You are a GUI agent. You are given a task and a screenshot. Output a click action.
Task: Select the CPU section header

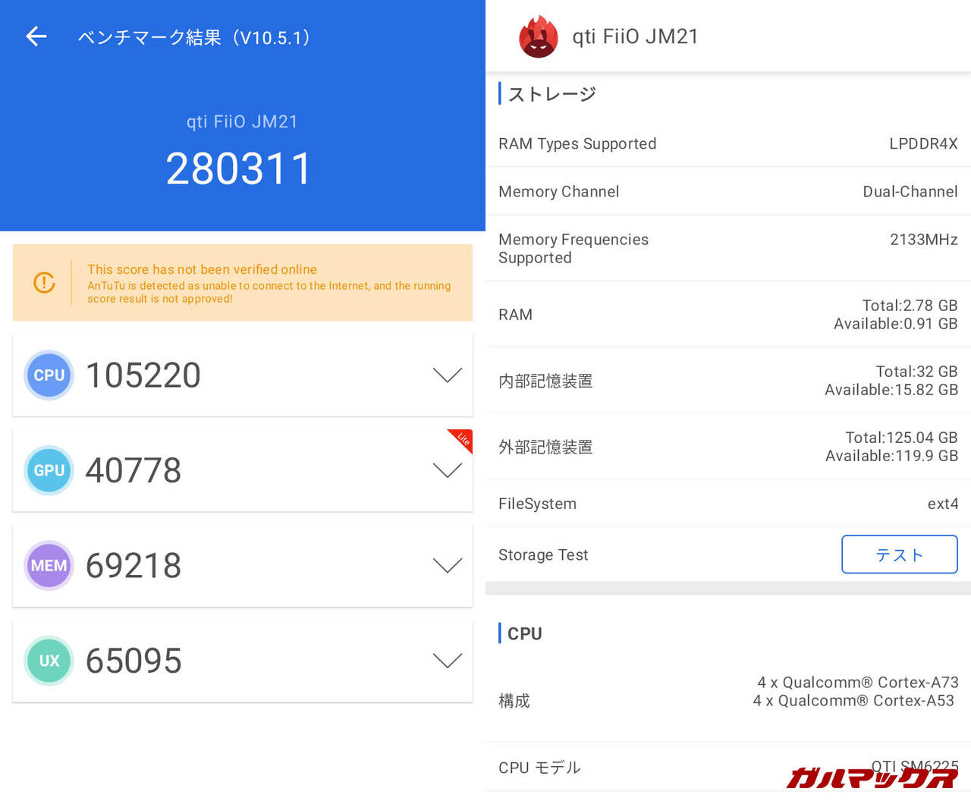[523, 633]
